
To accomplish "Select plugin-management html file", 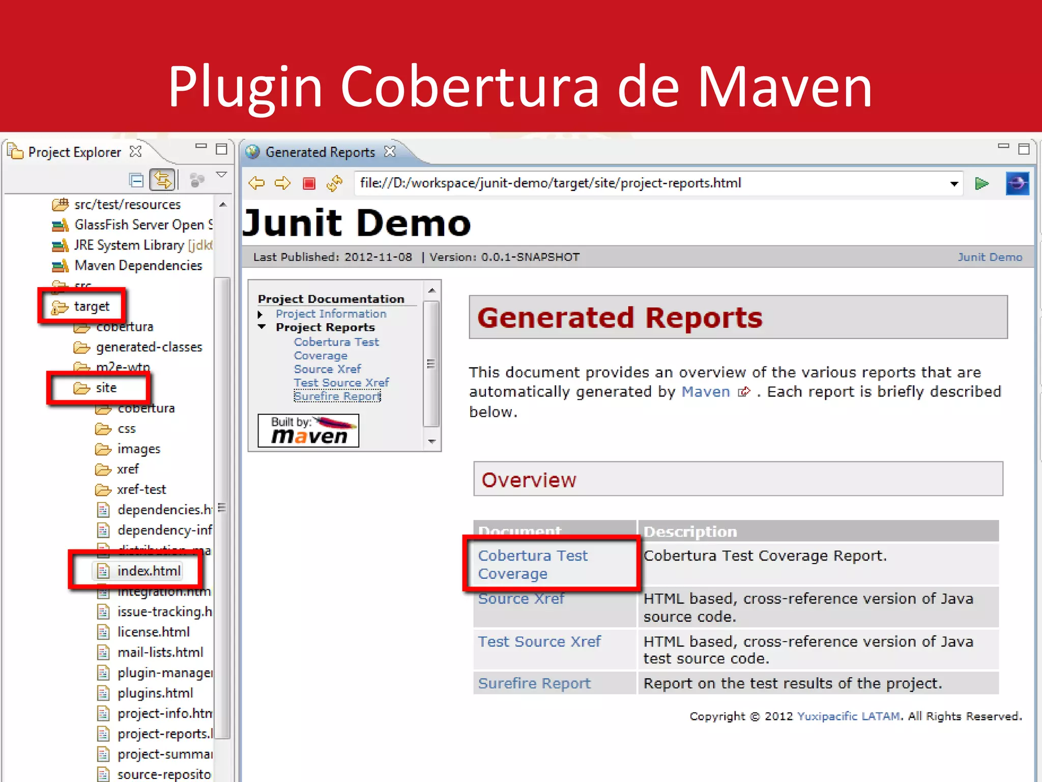I will point(155,673).
